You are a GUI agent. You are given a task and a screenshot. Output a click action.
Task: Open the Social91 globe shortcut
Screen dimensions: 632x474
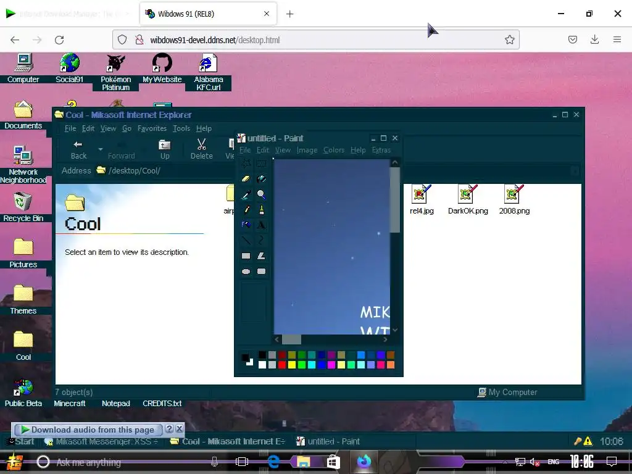pos(69,68)
